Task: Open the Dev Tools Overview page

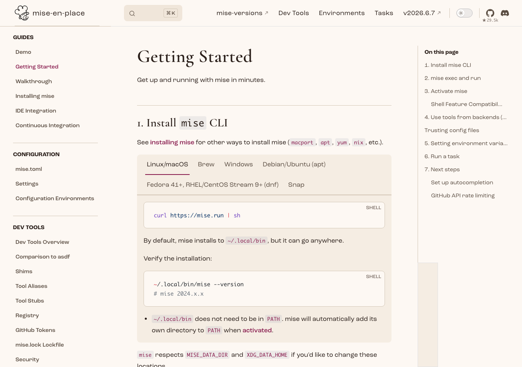Action: (42, 242)
